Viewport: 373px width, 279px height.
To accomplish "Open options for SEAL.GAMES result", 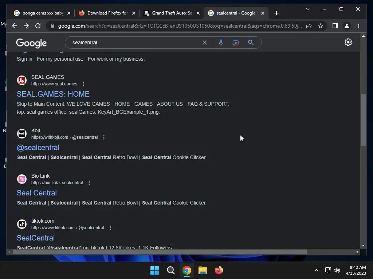I will [83, 84].
